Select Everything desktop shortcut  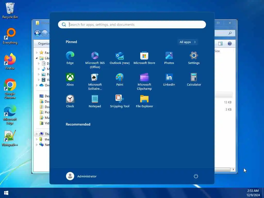[10, 36]
